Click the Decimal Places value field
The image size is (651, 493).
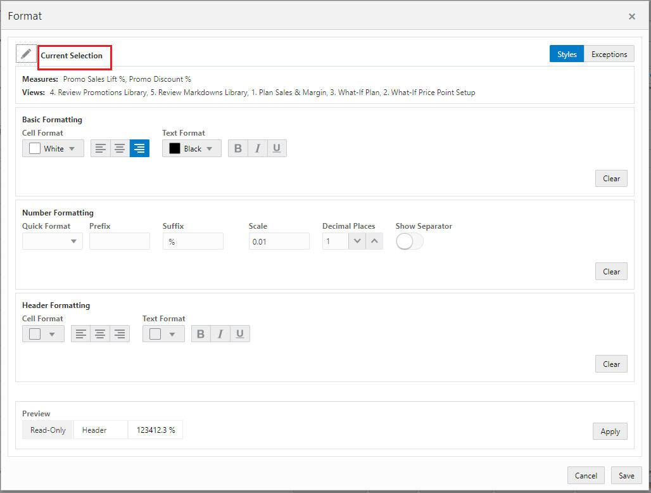pos(336,241)
